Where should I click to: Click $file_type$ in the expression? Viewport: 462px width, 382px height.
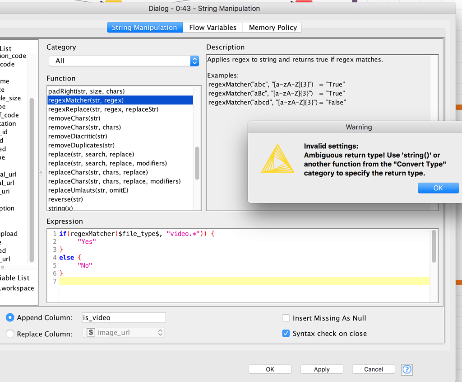tap(140, 234)
